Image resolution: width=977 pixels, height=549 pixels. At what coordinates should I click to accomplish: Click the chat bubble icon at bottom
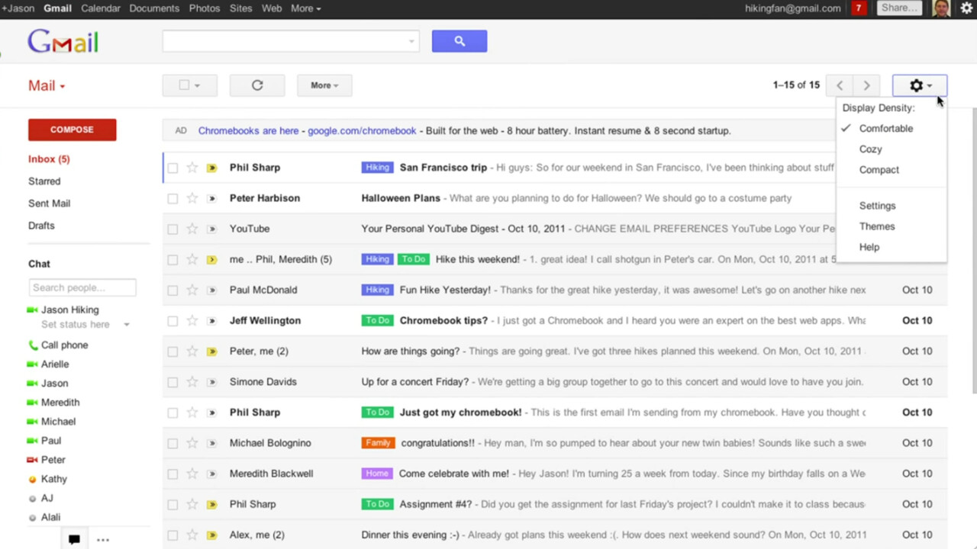coord(74,539)
